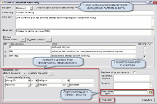Click the Надіслати button

(107, 100)
